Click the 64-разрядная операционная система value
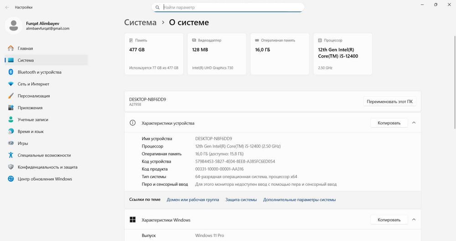The width and height of the screenshot is (456, 241). click(x=246, y=176)
